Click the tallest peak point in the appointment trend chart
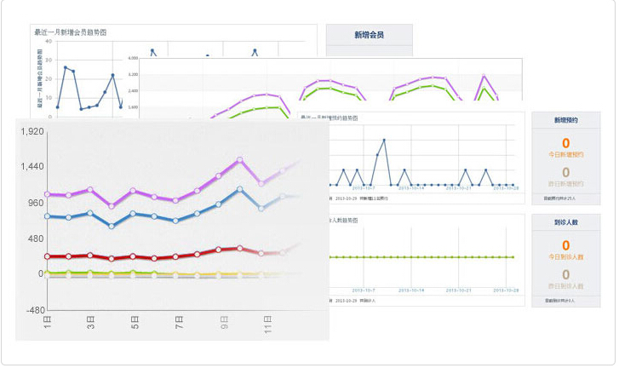The height and width of the screenshot is (368, 619). coord(384,141)
